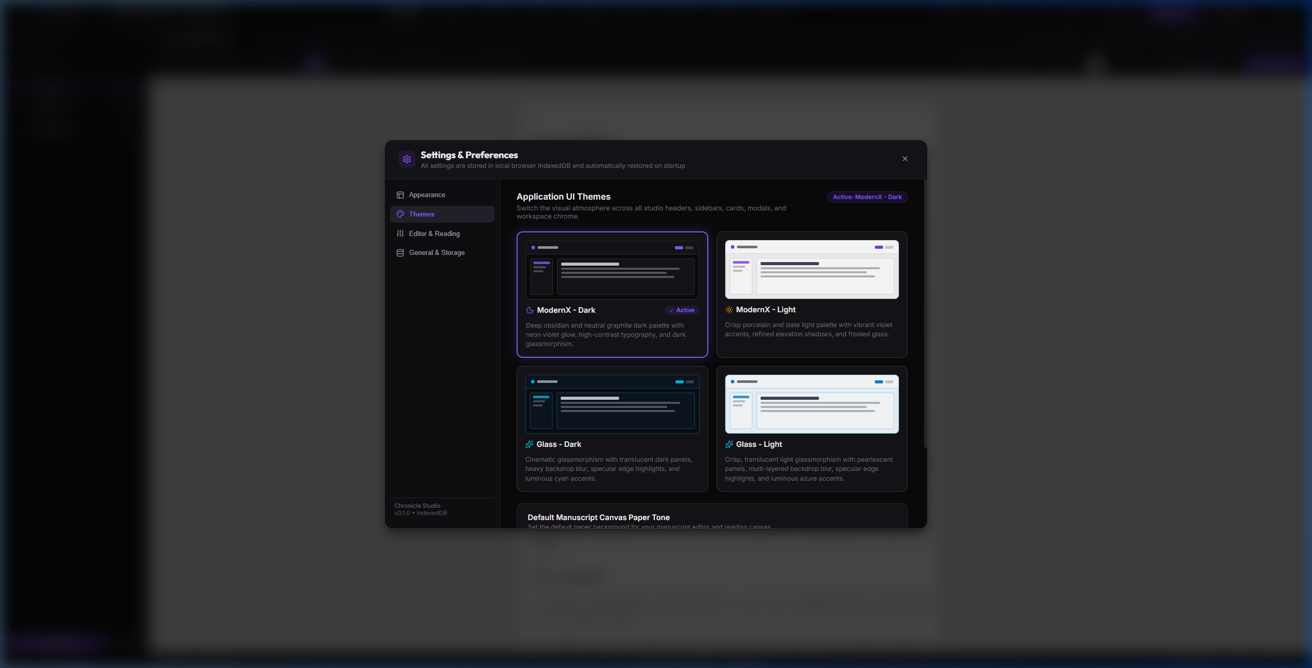1312x668 pixels.
Task: Choose the ModernX - Light preview thumbnail
Action: tap(811, 269)
